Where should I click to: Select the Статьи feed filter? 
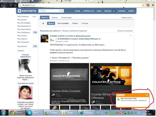coord(85,23)
